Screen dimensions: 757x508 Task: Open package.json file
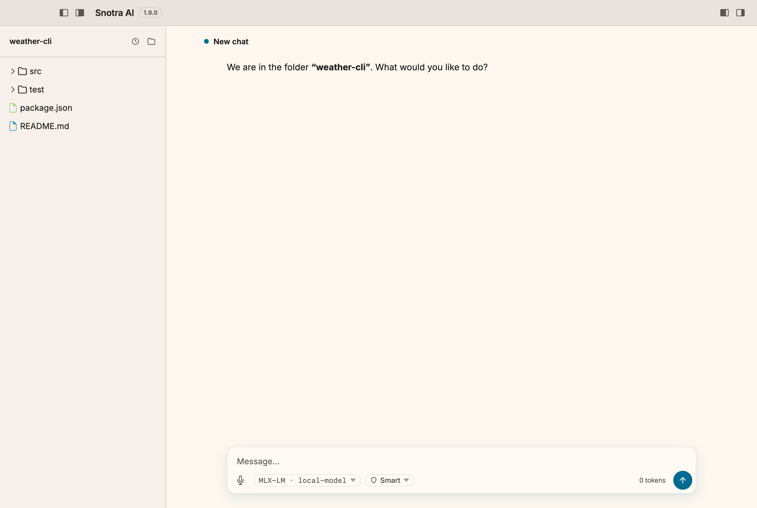coord(83,108)
